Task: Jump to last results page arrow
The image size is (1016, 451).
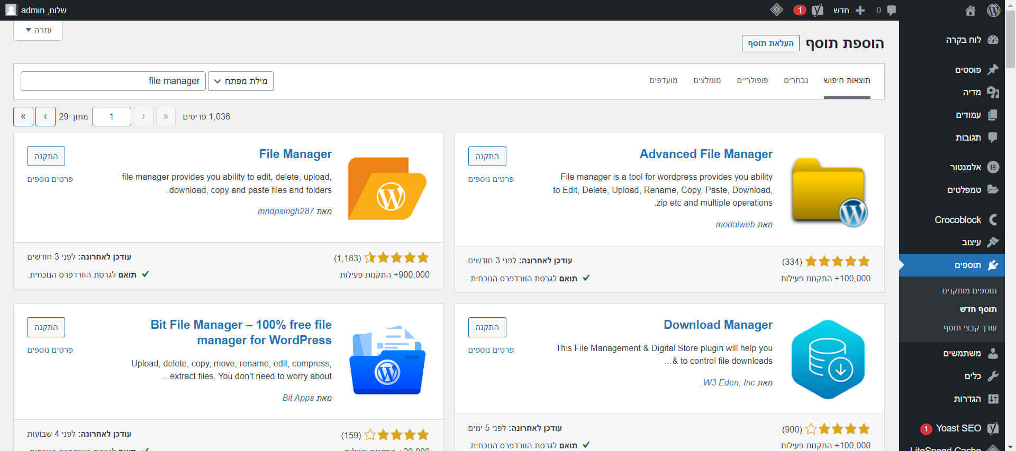Action: pyautogui.click(x=23, y=116)
